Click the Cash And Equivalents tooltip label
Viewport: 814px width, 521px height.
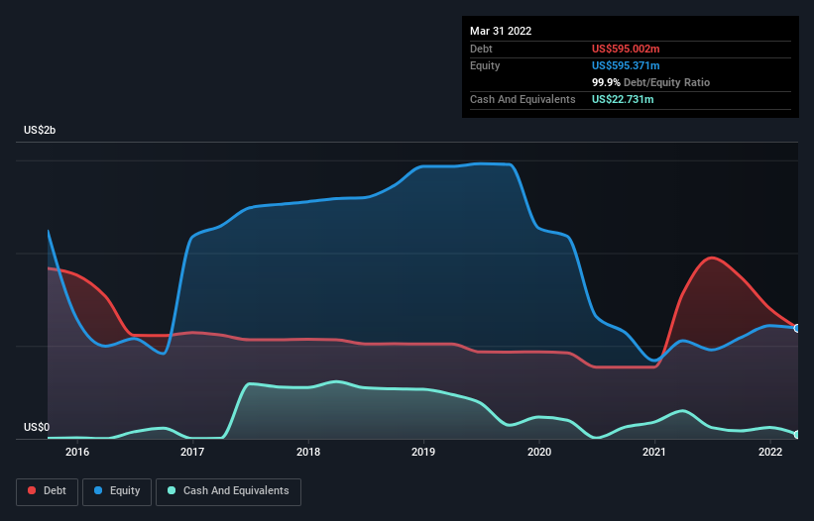coord(523,99)
